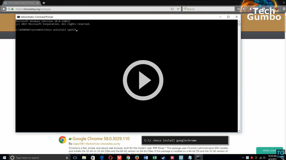Minimize the Command Prompt window
Image resolution: width=286 pixels, height=160 pixels.
point(220,17)
